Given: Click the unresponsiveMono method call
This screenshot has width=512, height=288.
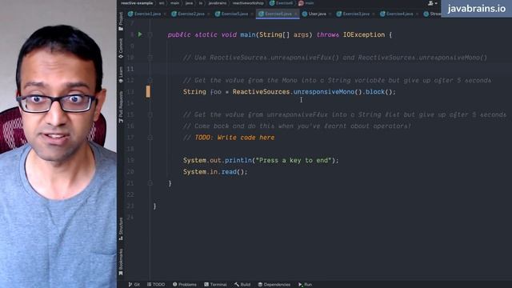Looking at the screenshot, I should 323,92.
